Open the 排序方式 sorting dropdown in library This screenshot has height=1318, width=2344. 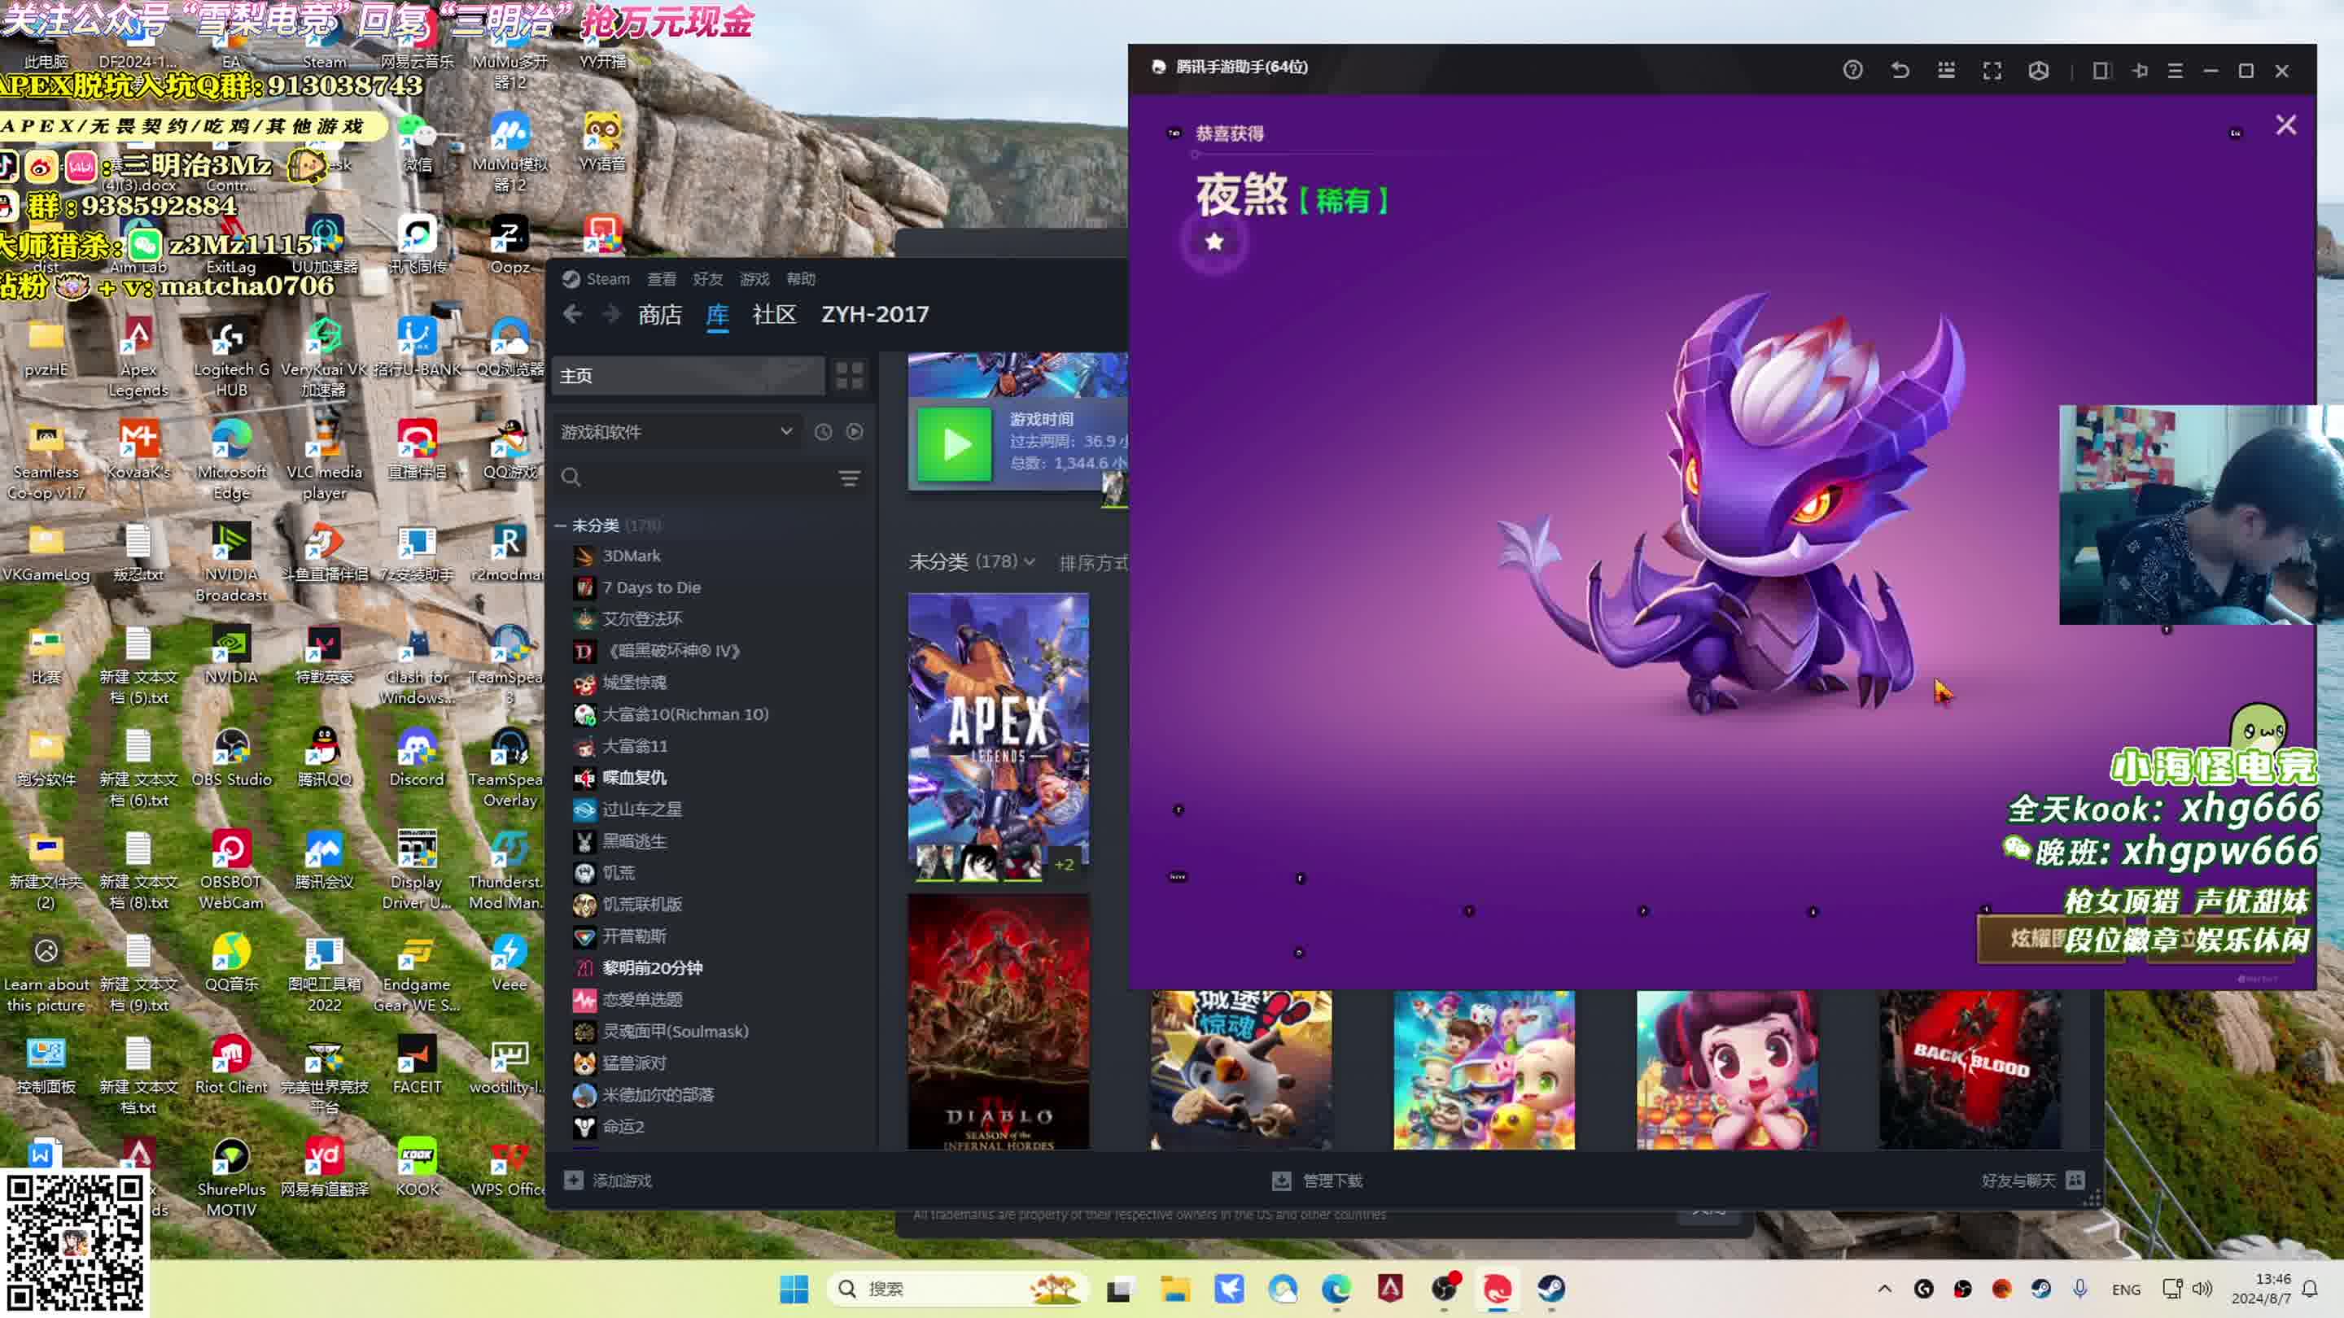point(1095,560)
